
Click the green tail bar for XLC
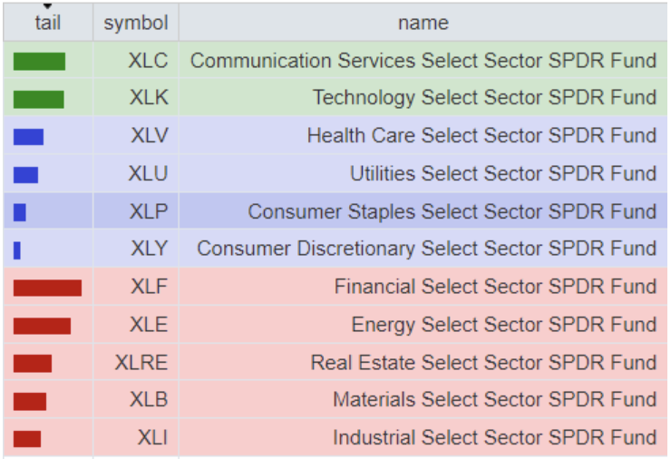click(x=39, y=62)
